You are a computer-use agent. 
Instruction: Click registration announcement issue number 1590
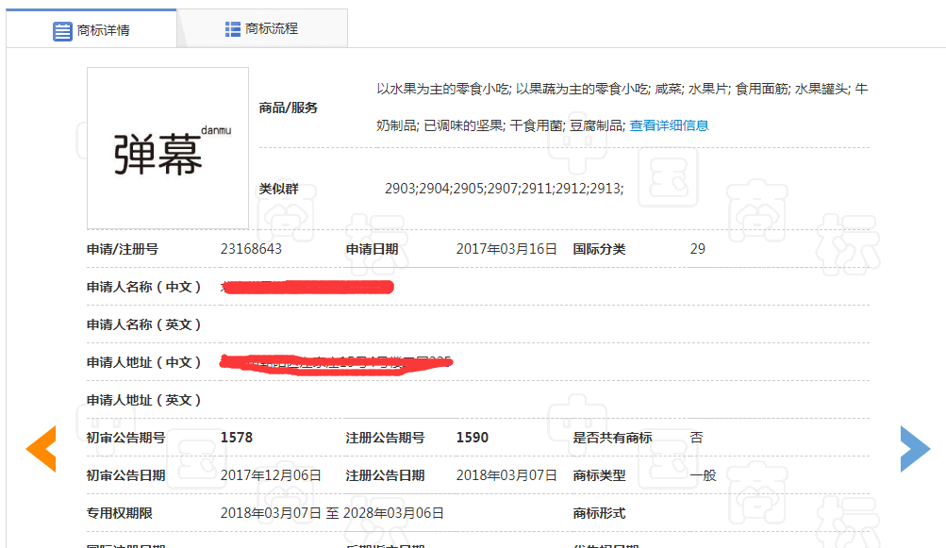tap(472, 438)
